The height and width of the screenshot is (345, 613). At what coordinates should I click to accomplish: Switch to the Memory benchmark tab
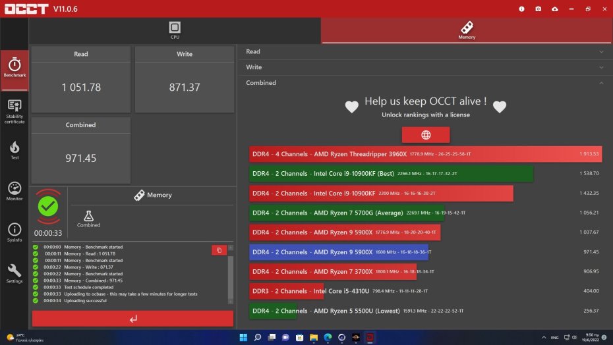click(x=467, y=30)
